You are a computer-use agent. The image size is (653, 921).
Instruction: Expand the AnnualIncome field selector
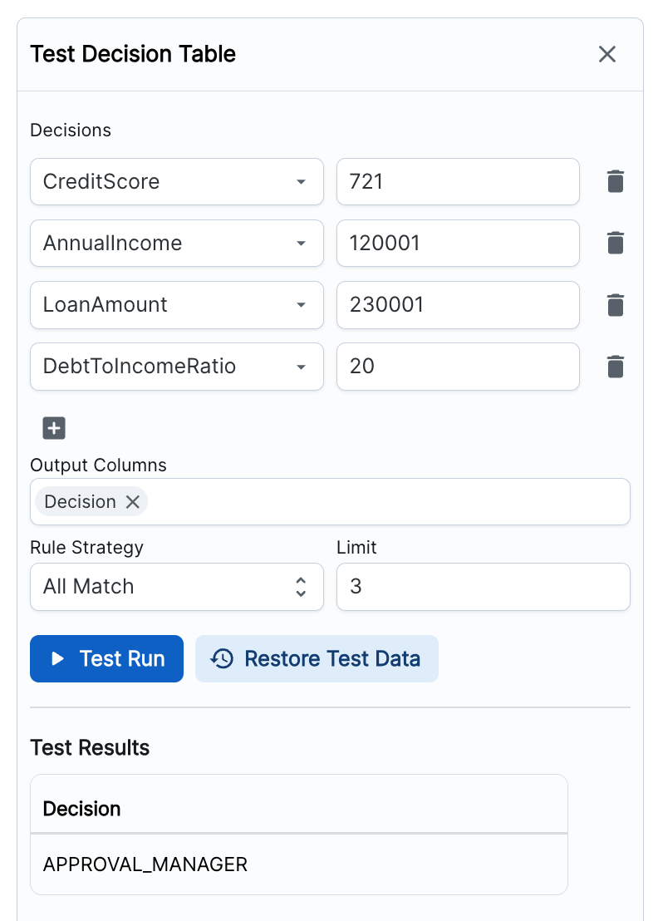point(301,243)
